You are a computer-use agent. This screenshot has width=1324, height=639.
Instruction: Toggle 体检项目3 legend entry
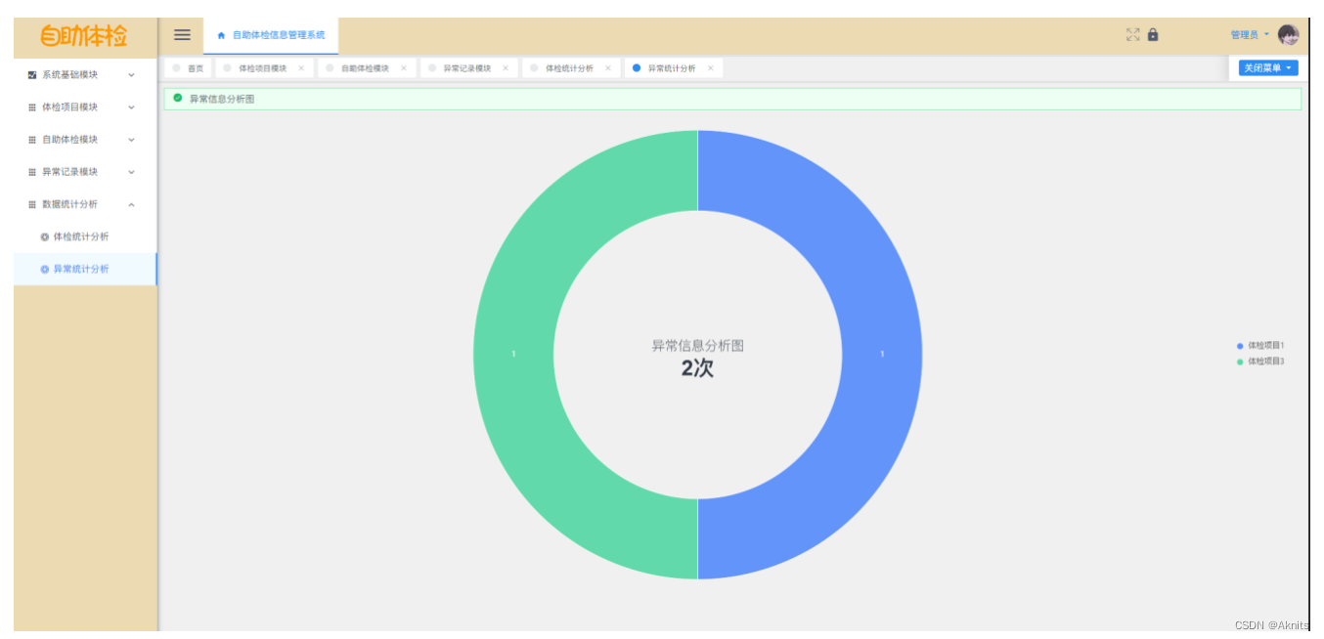coord(1260,362)
